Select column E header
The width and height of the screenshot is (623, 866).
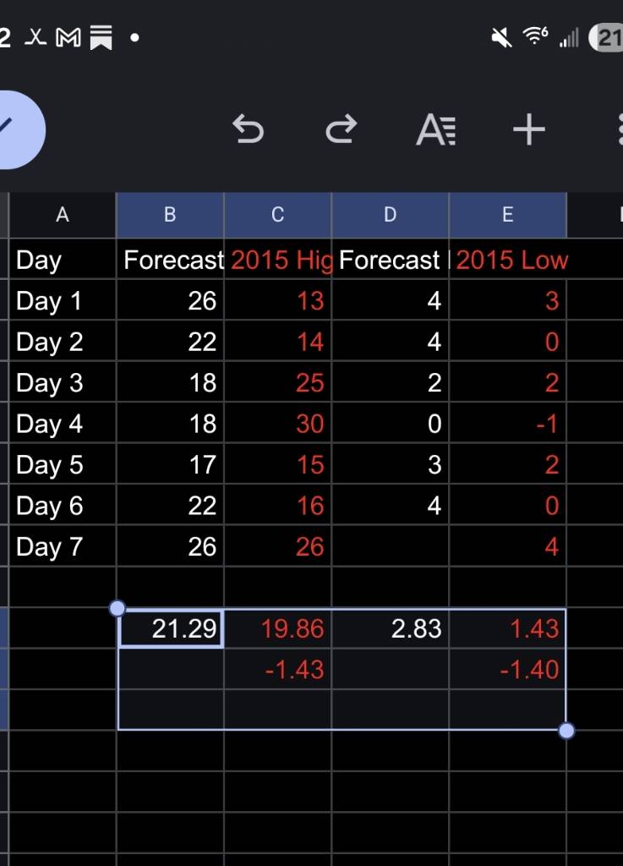click(507, 215)
